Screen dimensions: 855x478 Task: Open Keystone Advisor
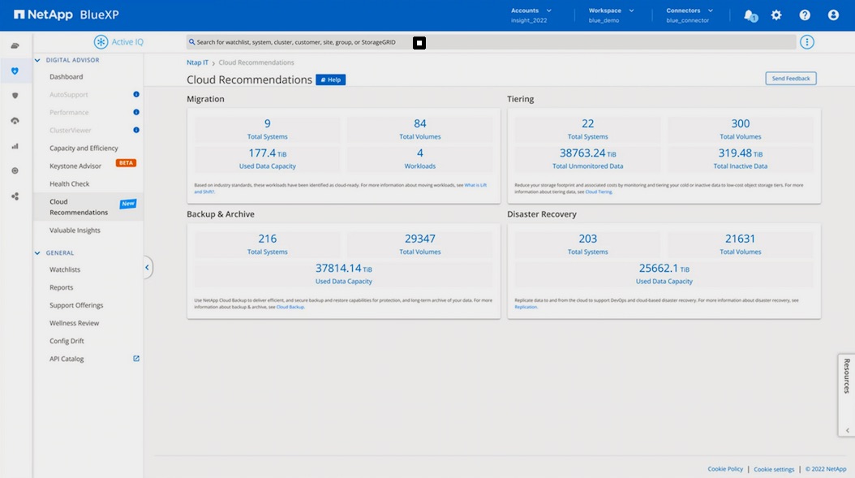click(75, 166)
